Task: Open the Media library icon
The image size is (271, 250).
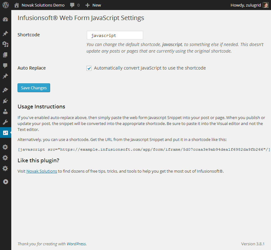Action: (5, 44)
